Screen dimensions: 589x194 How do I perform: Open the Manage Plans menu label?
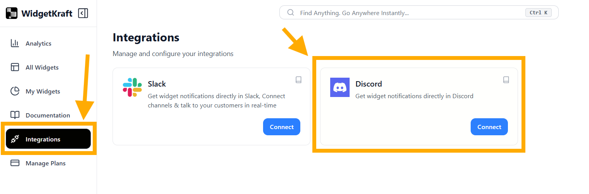(x=45, y=163)
